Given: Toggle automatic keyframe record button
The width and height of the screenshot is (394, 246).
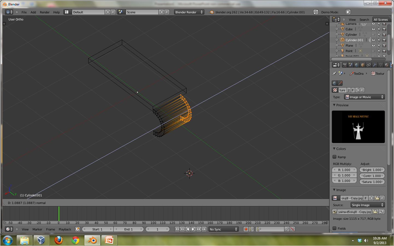Looking at the screenshot, I should pyautogui.click(x=246, y=229).
